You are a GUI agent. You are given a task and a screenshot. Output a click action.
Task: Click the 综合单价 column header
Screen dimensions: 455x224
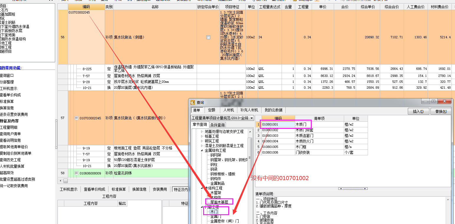coord(368,7)
